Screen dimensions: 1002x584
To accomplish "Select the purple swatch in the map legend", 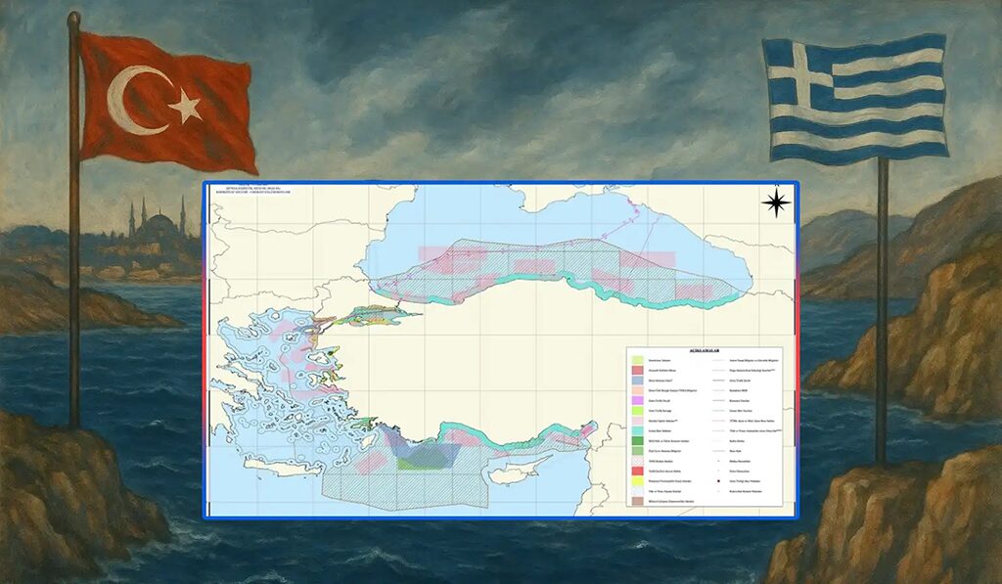I will coord(637,401).
